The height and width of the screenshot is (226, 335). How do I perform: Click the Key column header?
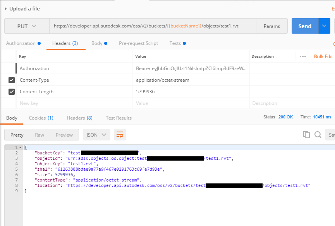(22, 56)
